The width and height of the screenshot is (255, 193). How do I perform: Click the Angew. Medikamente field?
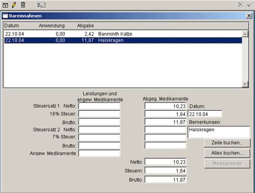[x=99, y=153]
